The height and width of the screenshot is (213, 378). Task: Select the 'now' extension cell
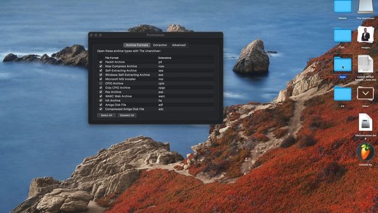pyautogui.click(x=161, y=66)
